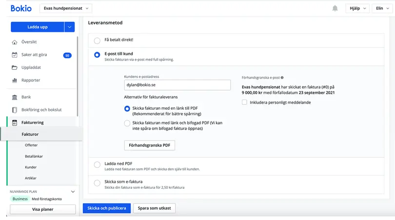
Task: Open Kunder in the Fakturering submenu
Action: 31,167
